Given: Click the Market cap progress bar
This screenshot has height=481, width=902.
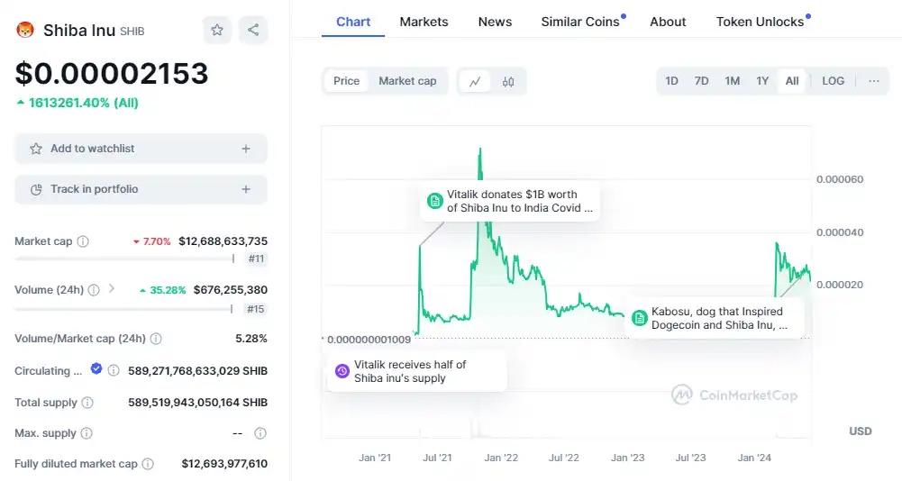Looking at the screenshot, I should point(123,259).
